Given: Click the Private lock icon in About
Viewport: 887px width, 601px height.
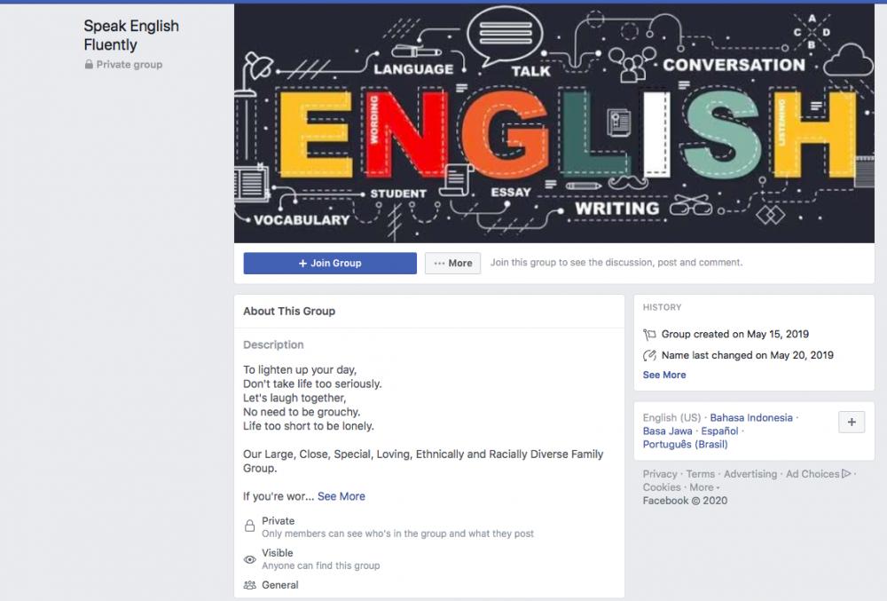Looking at the screenshot, I should pyautogui.click(x=249, y=526).
